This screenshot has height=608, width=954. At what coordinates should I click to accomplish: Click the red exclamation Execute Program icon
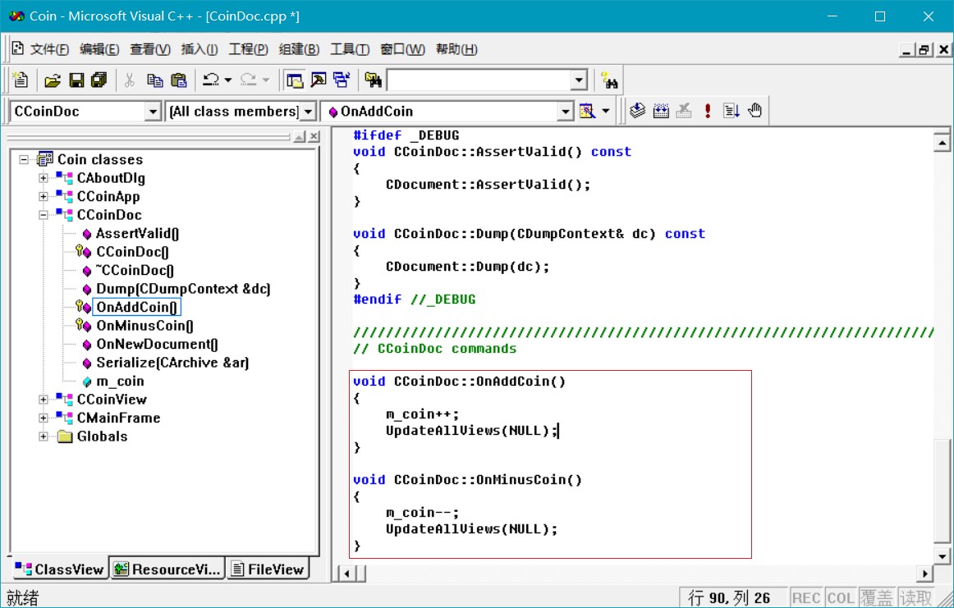(708, 111)
